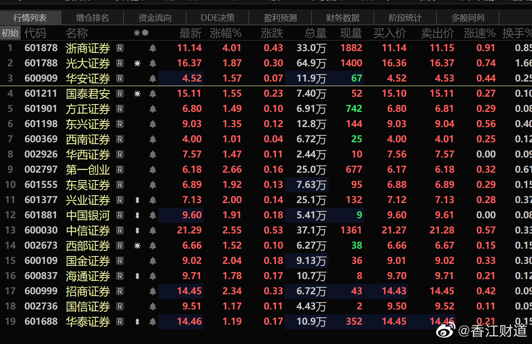Click star marker icon for 西部证券
Screen dimensions: 532x344
click(x=137, y=245)
